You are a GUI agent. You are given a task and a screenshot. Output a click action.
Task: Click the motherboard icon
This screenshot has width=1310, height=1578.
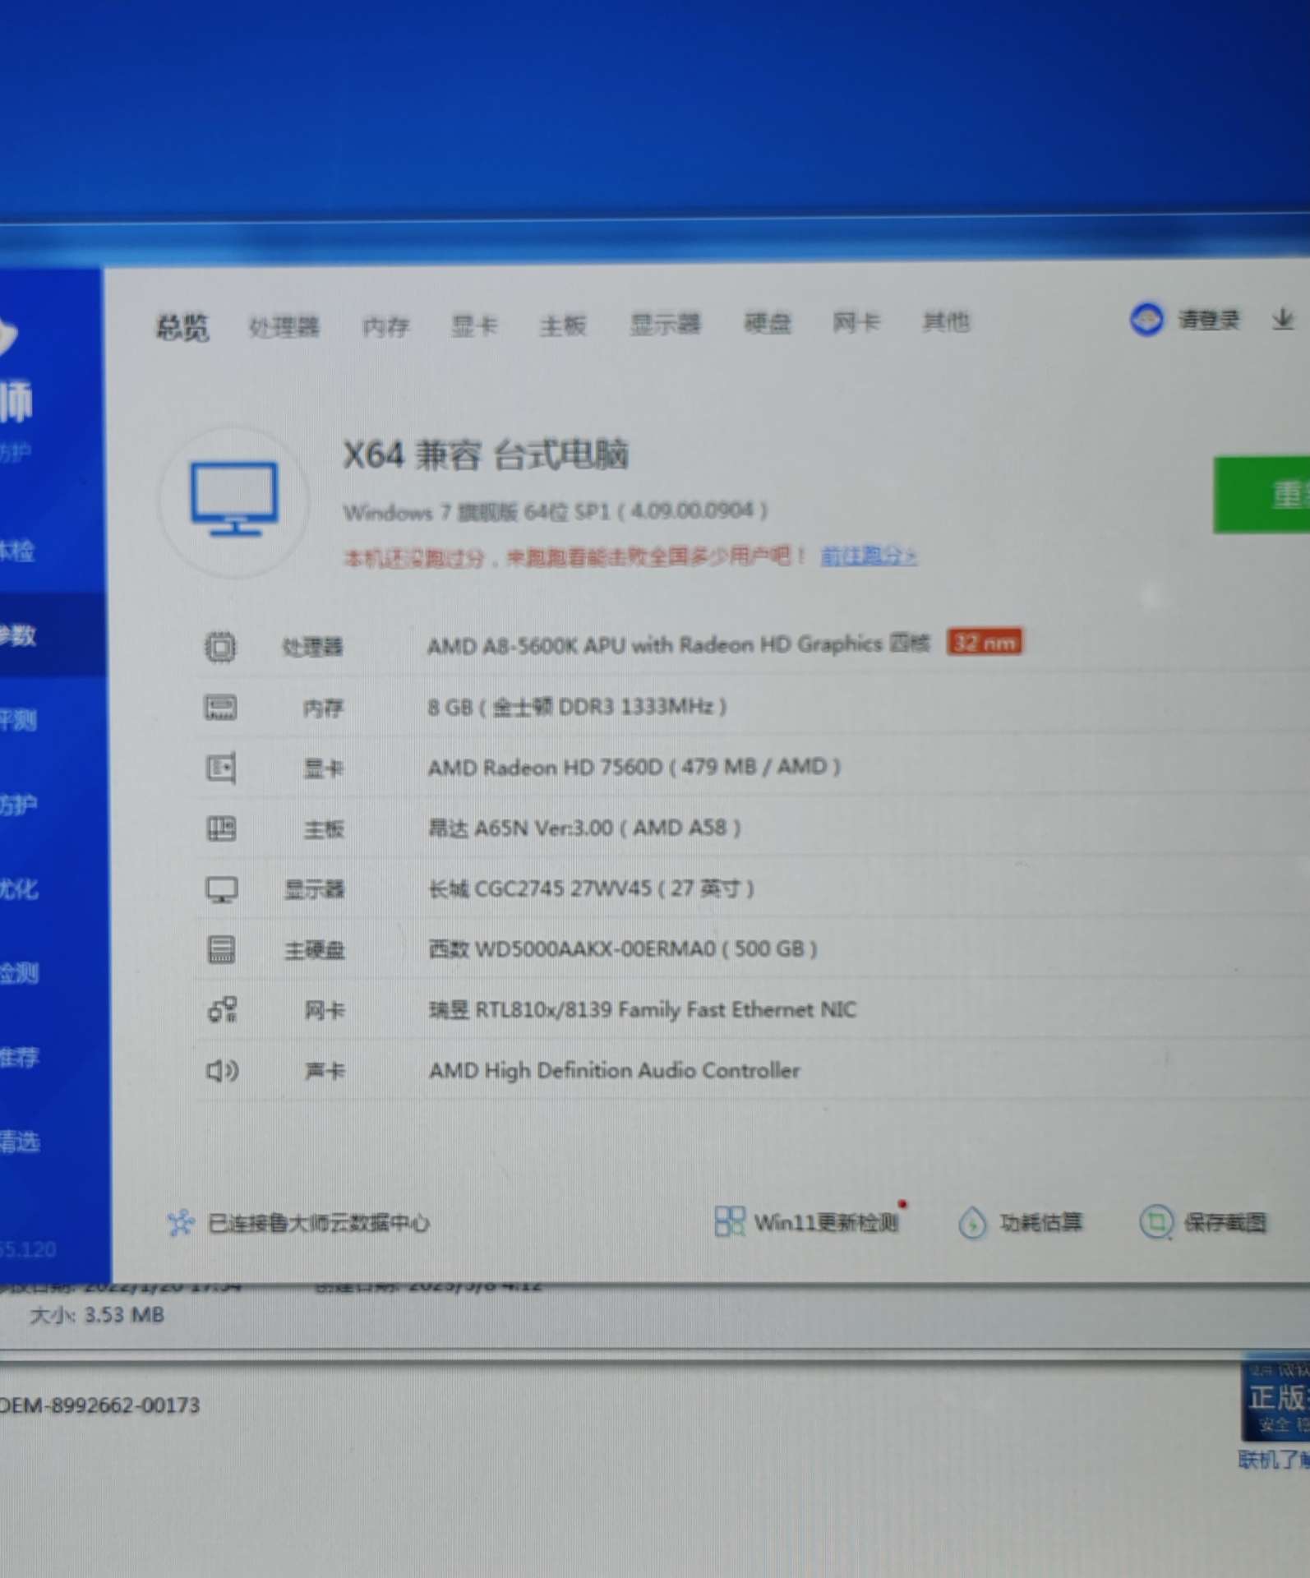coord(220,828)
